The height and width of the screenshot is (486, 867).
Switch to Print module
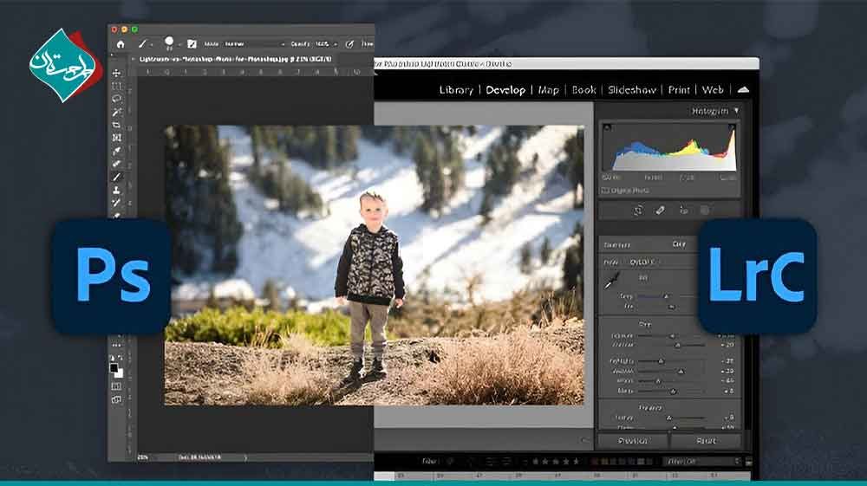pos(679,89)
